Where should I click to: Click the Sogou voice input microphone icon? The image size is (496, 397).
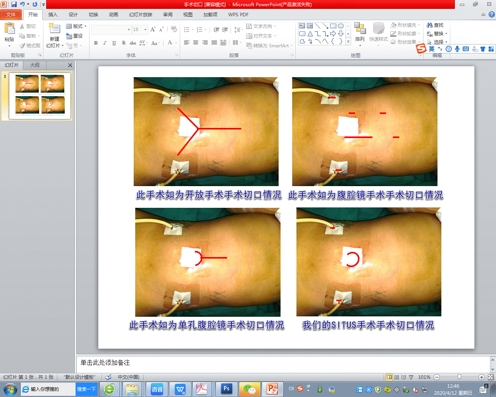[457, 49]
